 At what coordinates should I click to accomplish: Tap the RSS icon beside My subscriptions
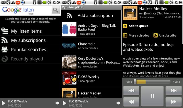coord(5,40)
